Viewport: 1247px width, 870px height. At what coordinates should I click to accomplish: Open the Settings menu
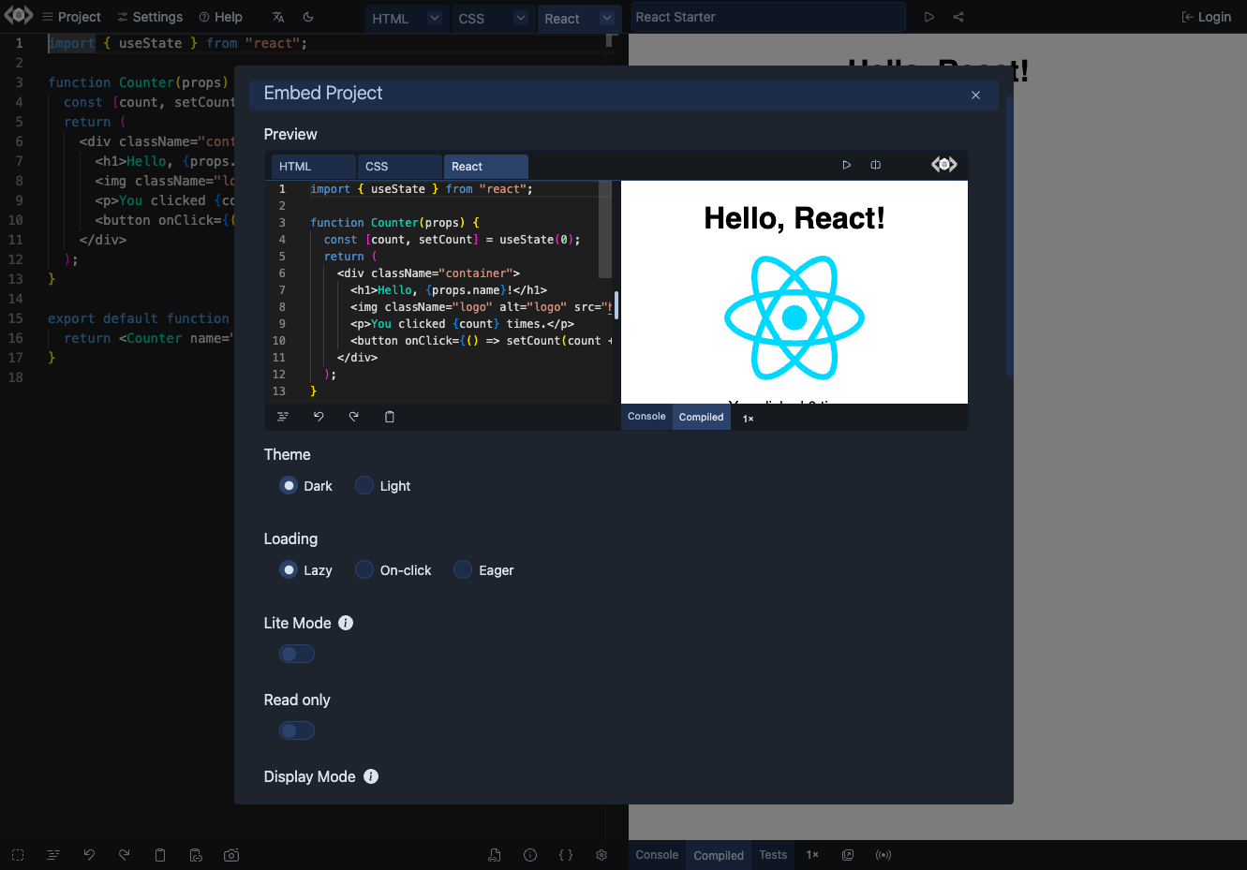coord(150,17)
